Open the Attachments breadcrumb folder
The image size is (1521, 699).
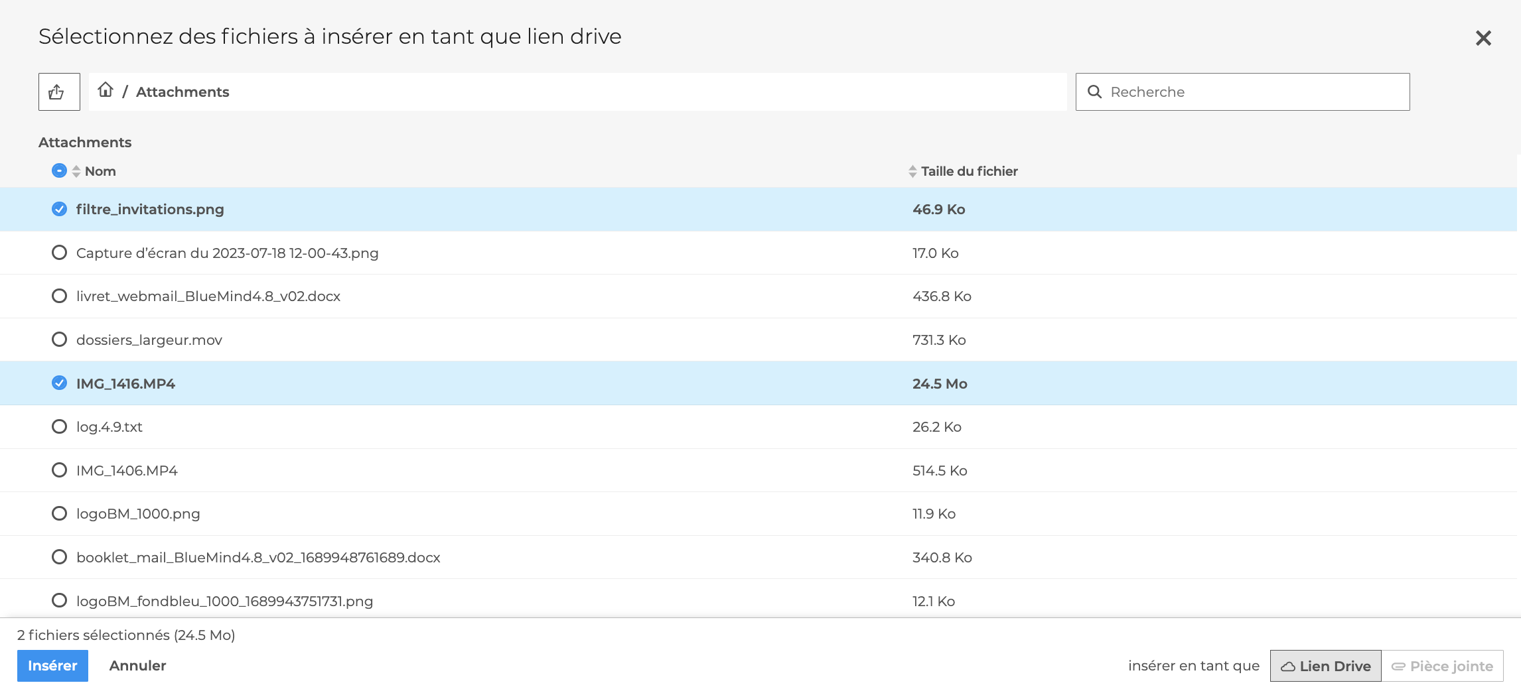point(182,92)
